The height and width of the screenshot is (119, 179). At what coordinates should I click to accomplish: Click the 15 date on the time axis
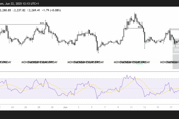[158, 107]
